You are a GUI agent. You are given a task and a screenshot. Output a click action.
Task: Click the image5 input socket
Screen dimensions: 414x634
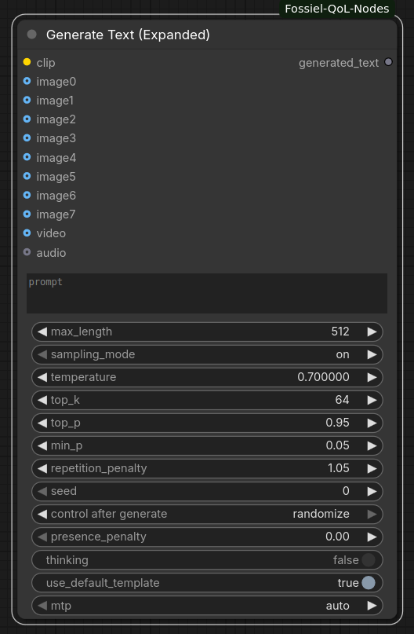[x=27, y=176]
